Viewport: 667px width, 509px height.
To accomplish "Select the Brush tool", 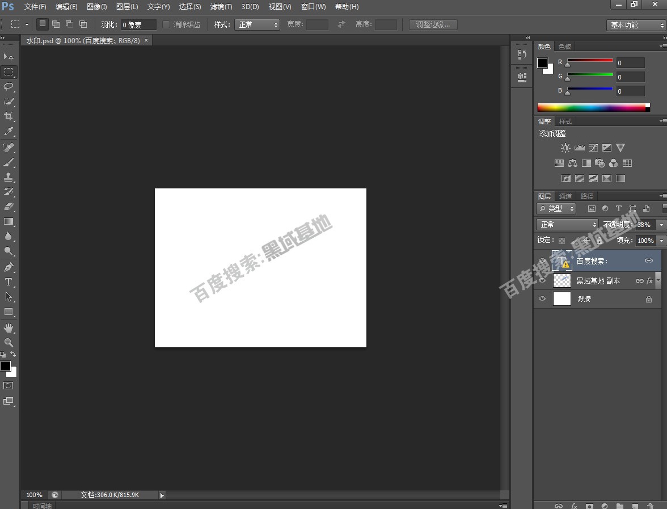I will (9, 162).
